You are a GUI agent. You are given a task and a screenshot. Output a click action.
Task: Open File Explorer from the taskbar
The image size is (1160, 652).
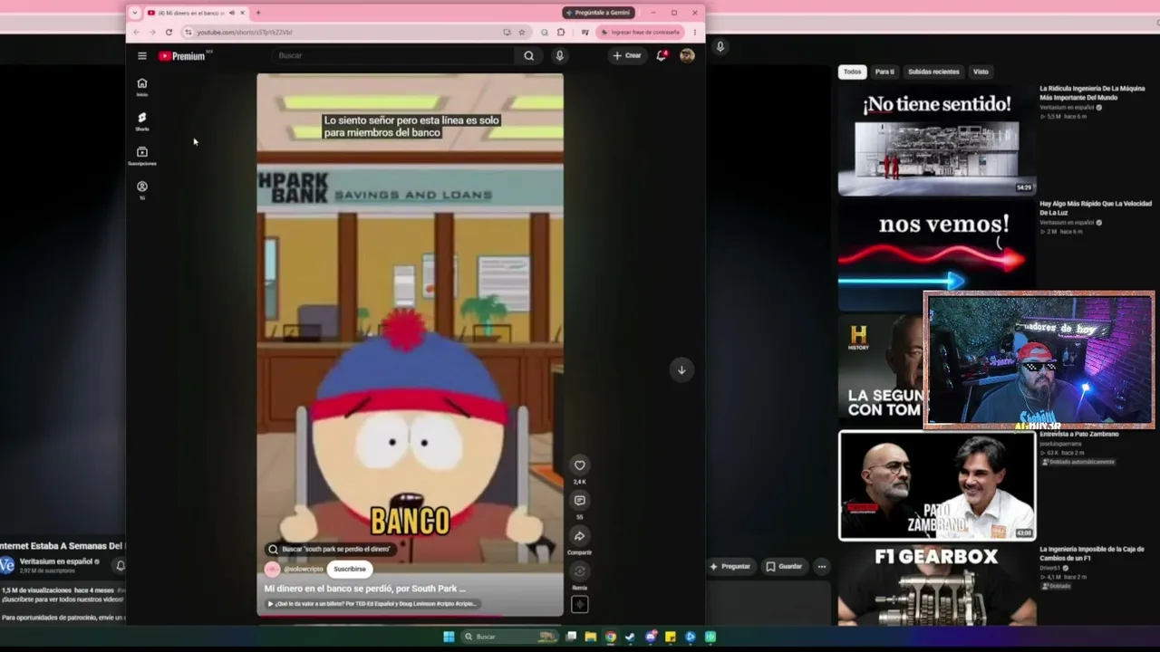pyautogui.click(x=591, y=637)
